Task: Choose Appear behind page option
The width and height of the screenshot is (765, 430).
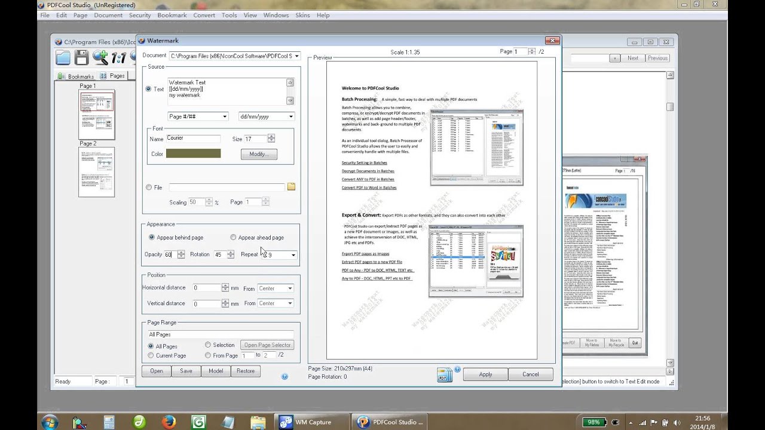Action: [152, 237]
